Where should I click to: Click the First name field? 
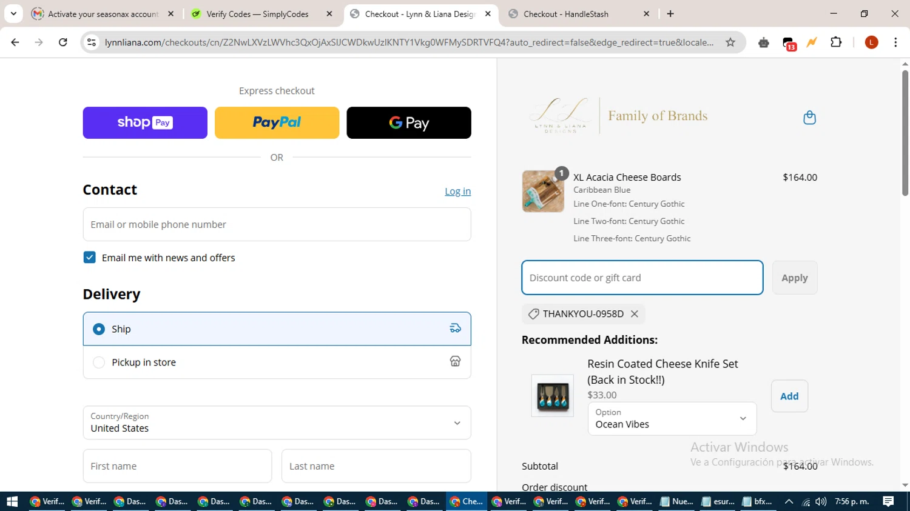pos(177,466)
